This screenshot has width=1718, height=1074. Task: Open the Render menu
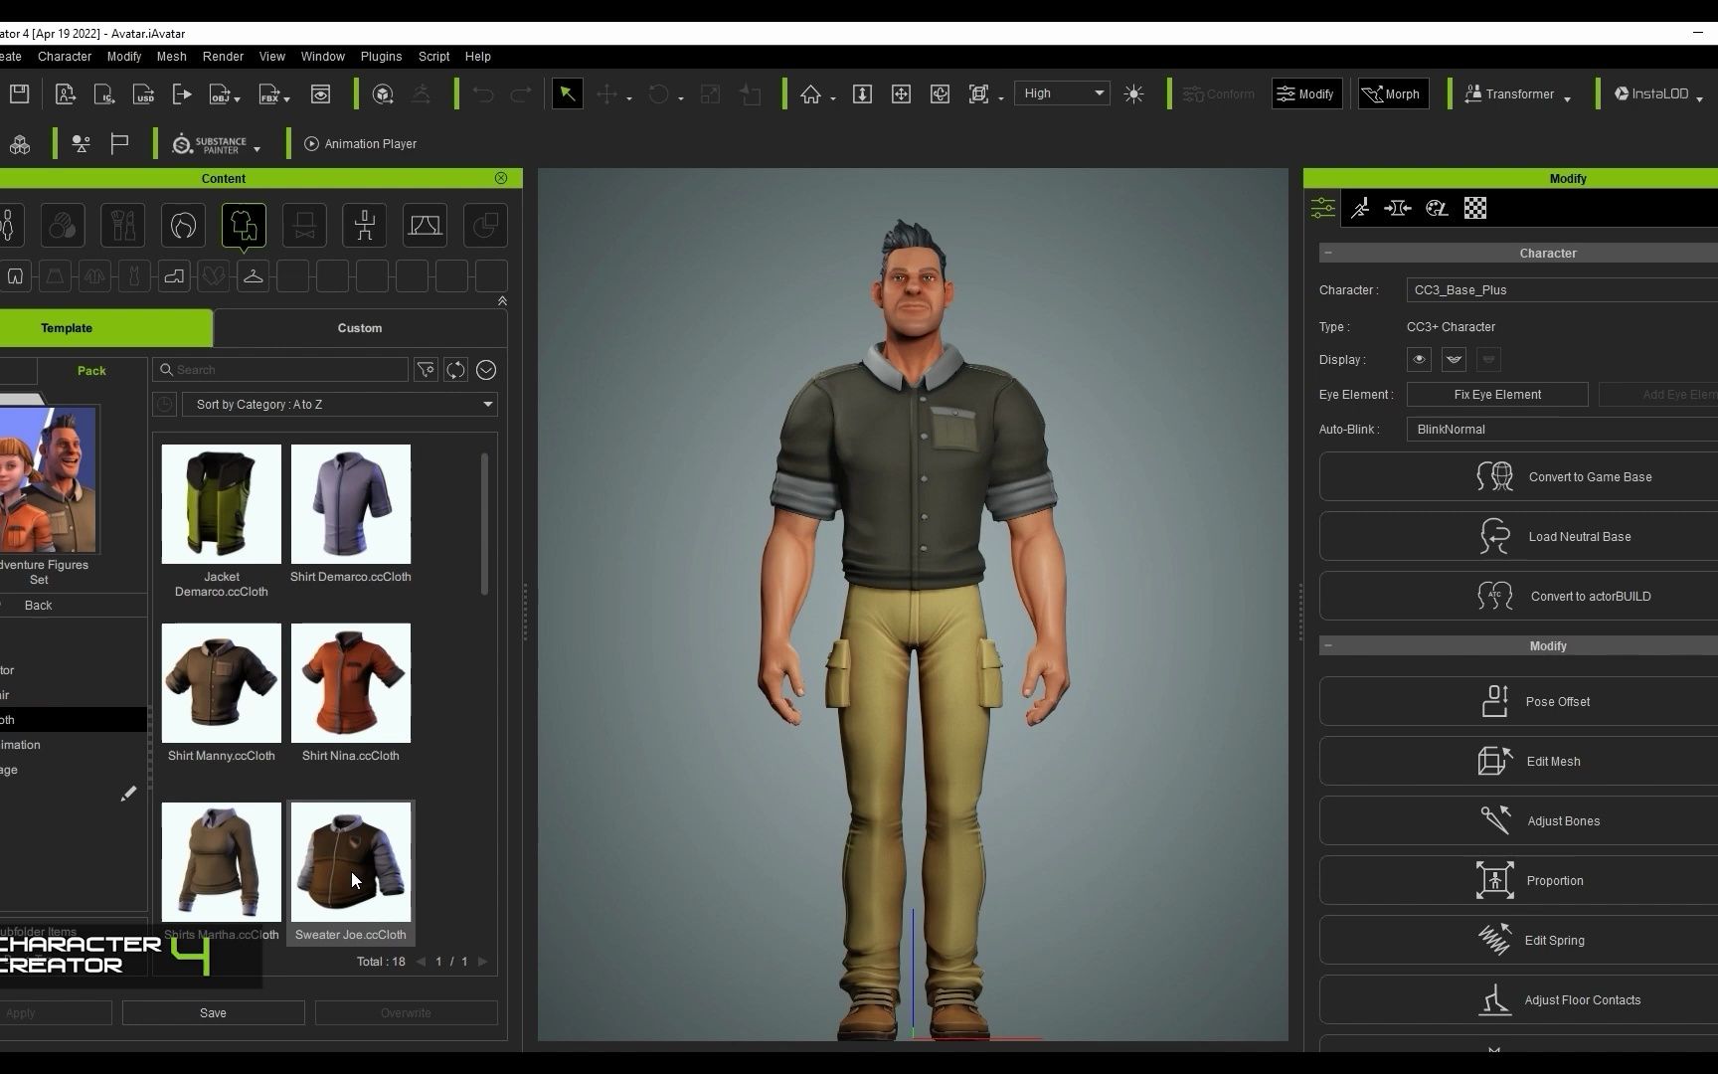[x=223, y=57]
